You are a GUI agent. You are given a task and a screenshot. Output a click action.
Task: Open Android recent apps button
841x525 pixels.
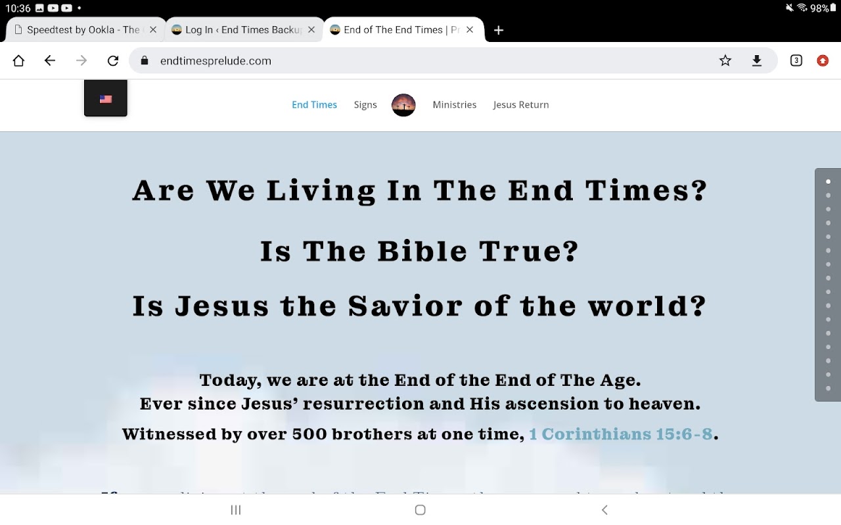click(x=236, y=510)
